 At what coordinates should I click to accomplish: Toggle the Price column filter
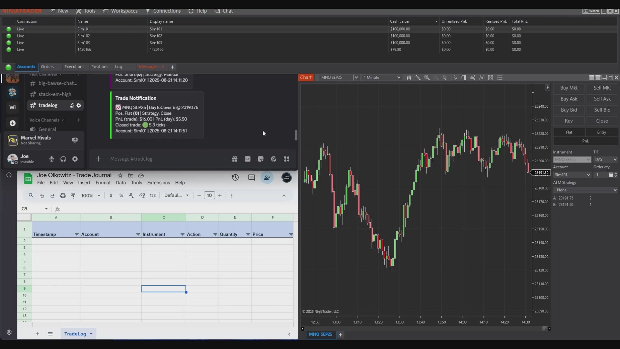(x=291, y=234)
